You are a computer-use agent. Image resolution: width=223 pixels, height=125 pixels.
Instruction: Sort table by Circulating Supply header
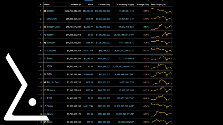[125, 5]
